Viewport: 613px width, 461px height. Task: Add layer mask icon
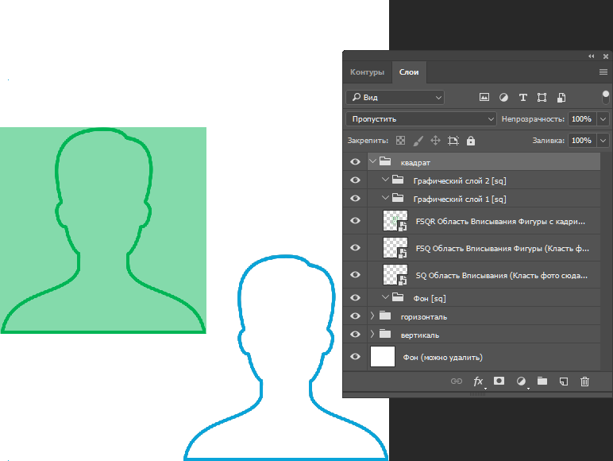point(499,381)
